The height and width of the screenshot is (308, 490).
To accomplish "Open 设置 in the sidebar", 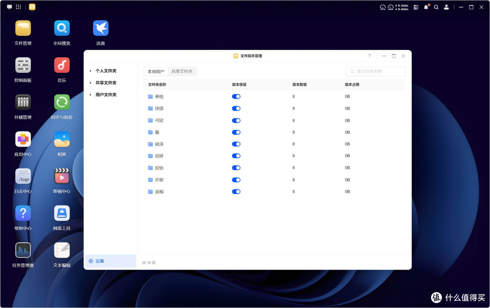I will tap(110, 261).
